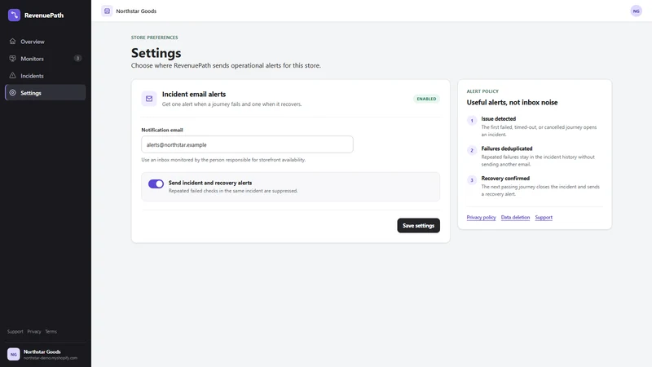Click step 1 circle for Issue detected
The height and width of the screenshot is (367, 652).
click(472, 121)
